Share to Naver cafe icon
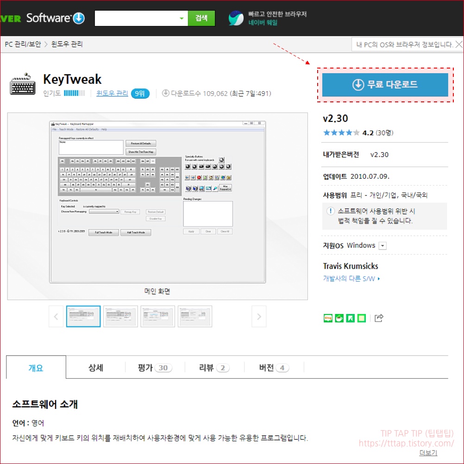464x464 pixels. [x=339, y=318]
